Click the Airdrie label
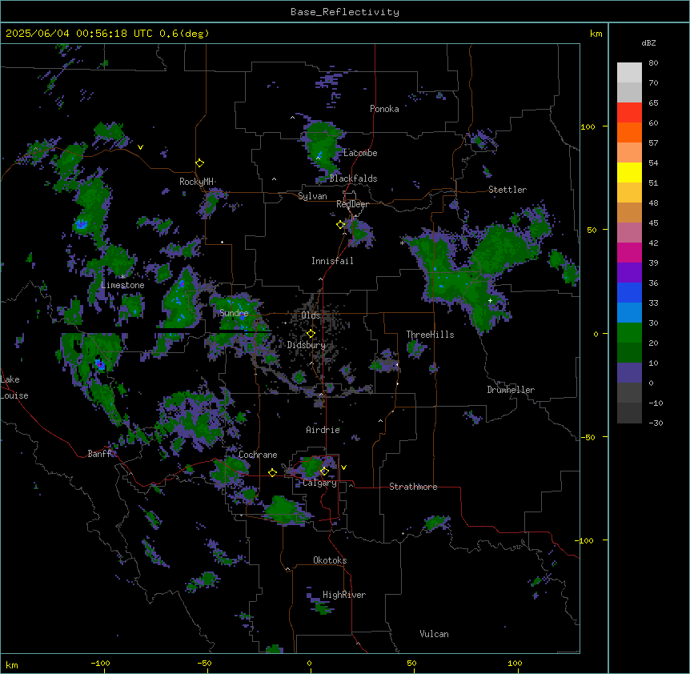The height and width of the screenshot is (674, 690). [x=323, y=430]
